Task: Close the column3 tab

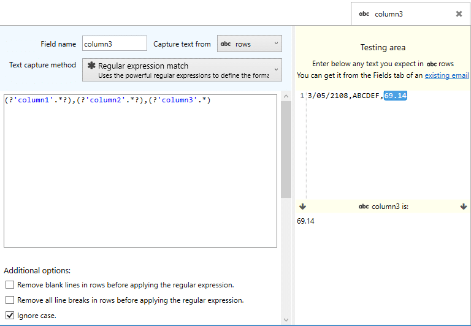Action: pos(459,14)
